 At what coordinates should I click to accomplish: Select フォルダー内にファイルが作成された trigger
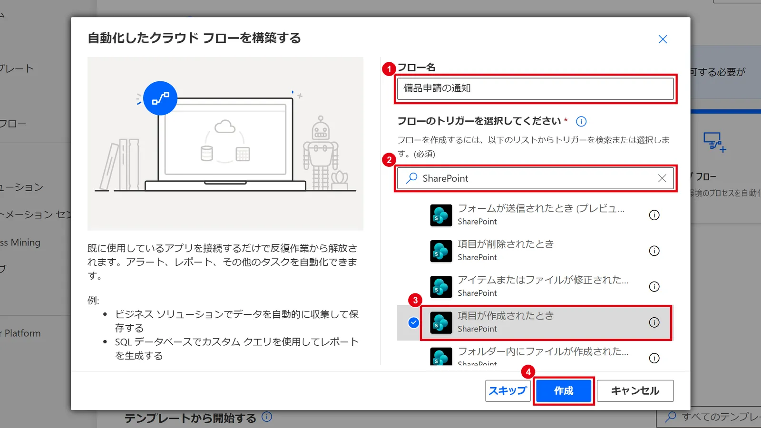535,356
